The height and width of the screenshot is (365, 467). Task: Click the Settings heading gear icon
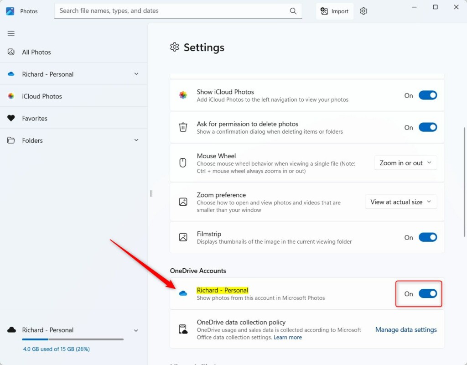pyautogui.click(x=175, y=47)
